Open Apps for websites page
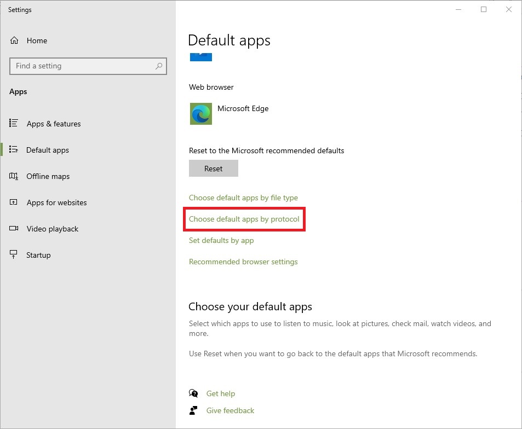Image resolution: width=522 pixels, height=429 pixels. [x=56, y=202]
